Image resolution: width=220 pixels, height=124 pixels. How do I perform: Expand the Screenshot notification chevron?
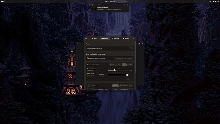[124, 5]
